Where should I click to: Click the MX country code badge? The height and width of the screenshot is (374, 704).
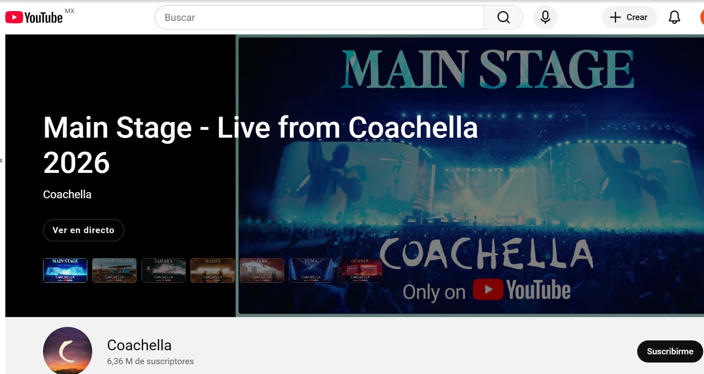(x=70, y=10)
